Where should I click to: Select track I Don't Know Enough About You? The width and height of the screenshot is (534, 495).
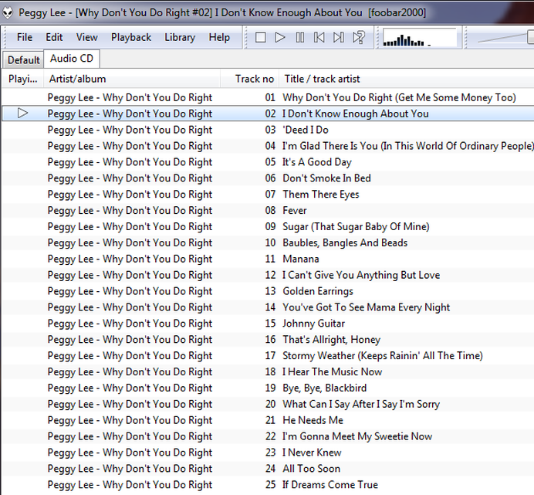pyautogui.click(x=268, y=114)
